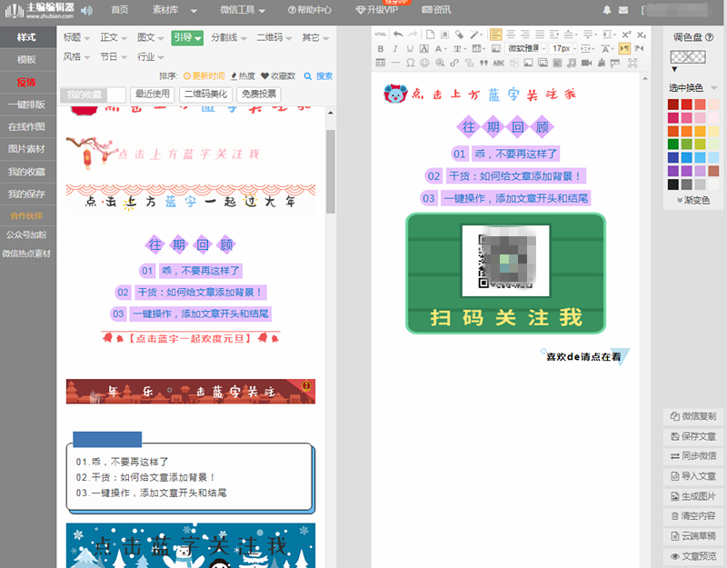Undo the last editor action
This screenshot has width=727, height=568.
[398, 35]
